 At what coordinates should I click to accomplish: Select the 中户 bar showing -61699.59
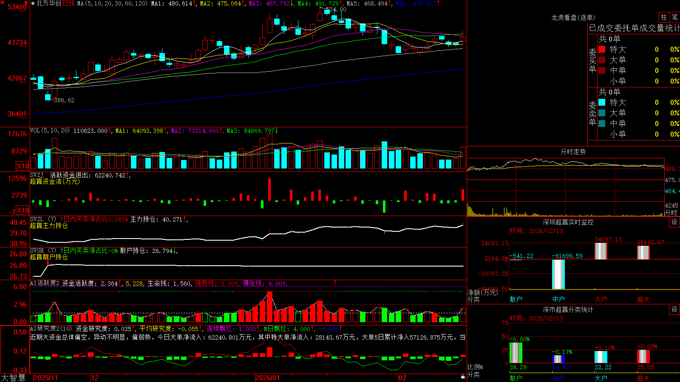558,274
